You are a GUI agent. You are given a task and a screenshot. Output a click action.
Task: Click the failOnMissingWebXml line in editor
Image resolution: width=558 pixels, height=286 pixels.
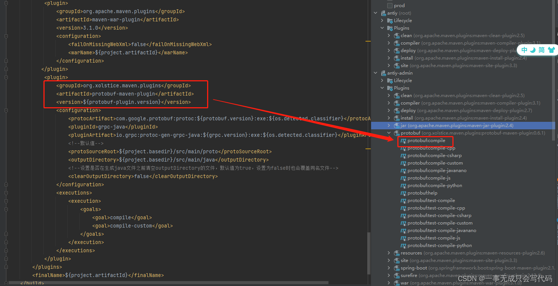140,44
